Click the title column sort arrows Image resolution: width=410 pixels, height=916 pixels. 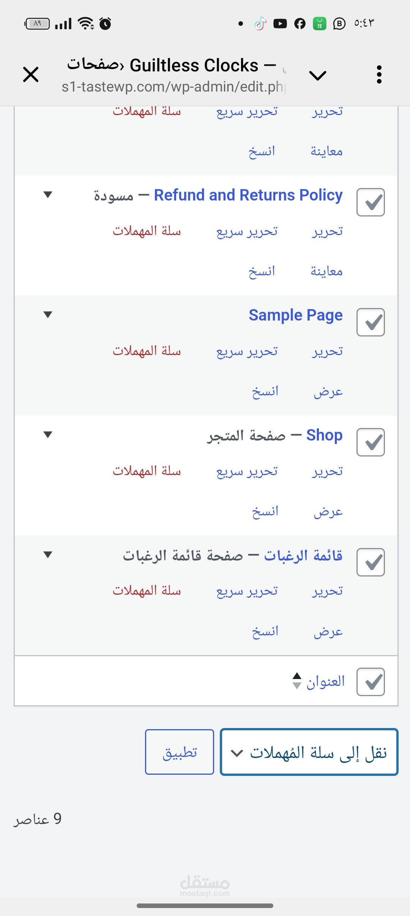[297, 681]
